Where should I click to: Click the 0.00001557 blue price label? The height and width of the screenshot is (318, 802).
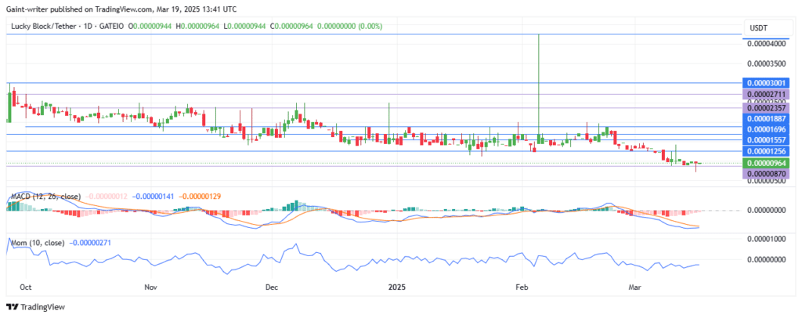pos(766,140)
